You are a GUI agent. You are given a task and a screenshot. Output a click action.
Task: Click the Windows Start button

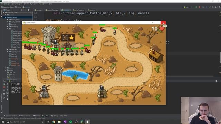pyautogui.click(x=3, y=122)
